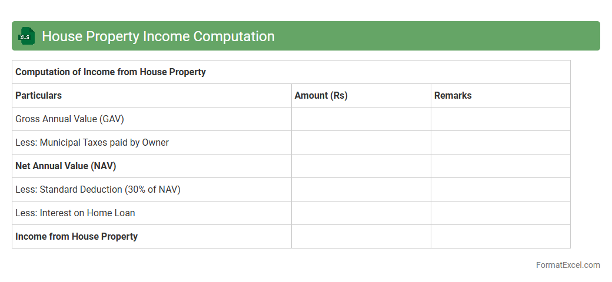Select the Net Annual Value amount cell

pyautogui.click(x=361, y=166)
